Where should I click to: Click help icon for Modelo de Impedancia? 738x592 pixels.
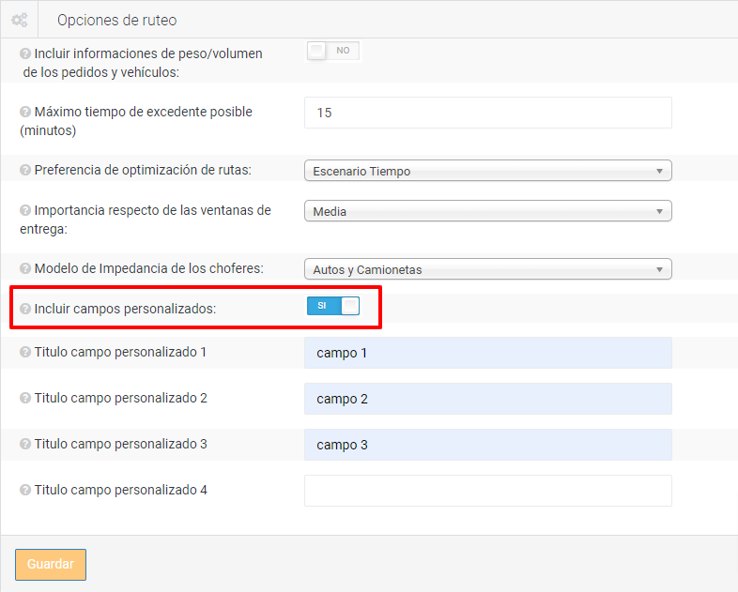(x=25, y=269)
